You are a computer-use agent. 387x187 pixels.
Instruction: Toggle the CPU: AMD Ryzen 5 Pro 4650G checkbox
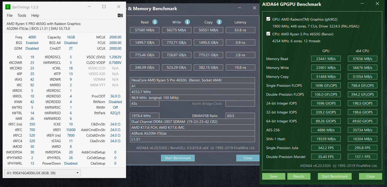(268, 34)
